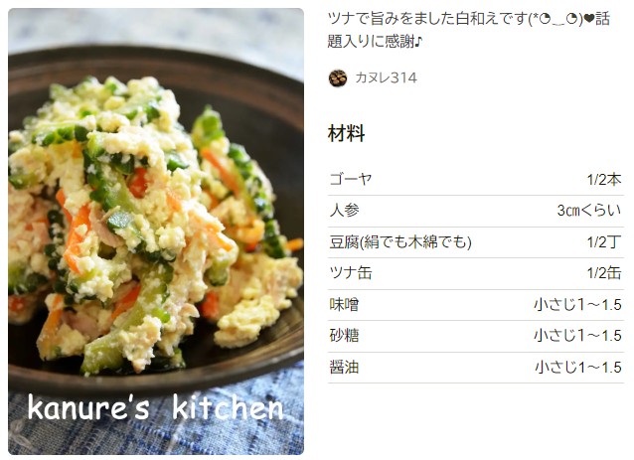
Task: Click the soy sauce 小さじ1〜1.5 amount
Action: coord(577,367)
